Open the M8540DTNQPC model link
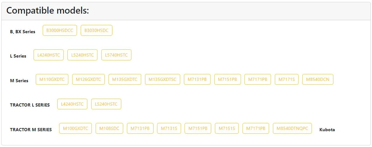The width and height of the screenshot is (372, 147). pyautogui.click(x=292, y=128)
